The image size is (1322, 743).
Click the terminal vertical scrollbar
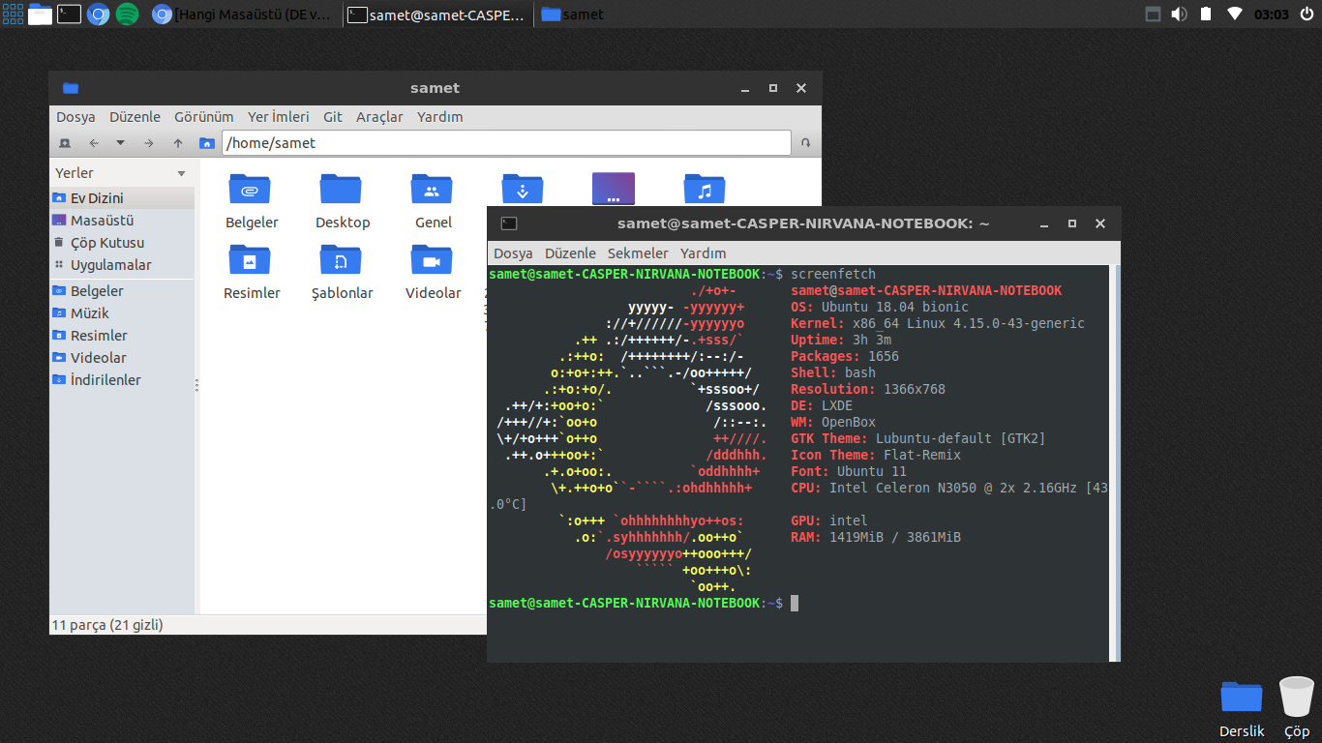click(x=1115, y=463)
